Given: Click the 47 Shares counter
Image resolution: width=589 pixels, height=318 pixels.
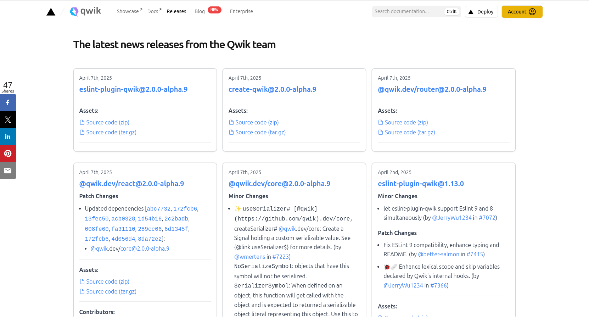Looking at the screenshot, I should (x=8, y=87).
